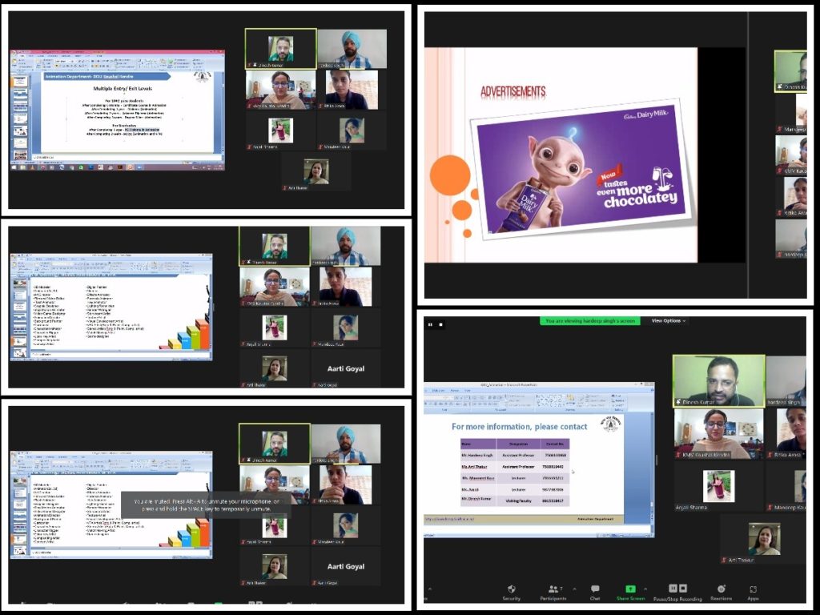Stop recording from the bottom Zoom toolbar
This screenshot has width=820, height=615.
[x=683, y=589]
